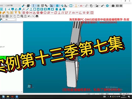Select the polygon feature icon
The width and height of the screenshot is (132, 99).
[x=52, y=9]
